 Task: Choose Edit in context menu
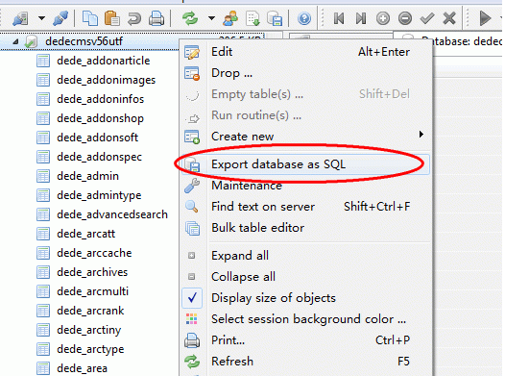[305, 52]
